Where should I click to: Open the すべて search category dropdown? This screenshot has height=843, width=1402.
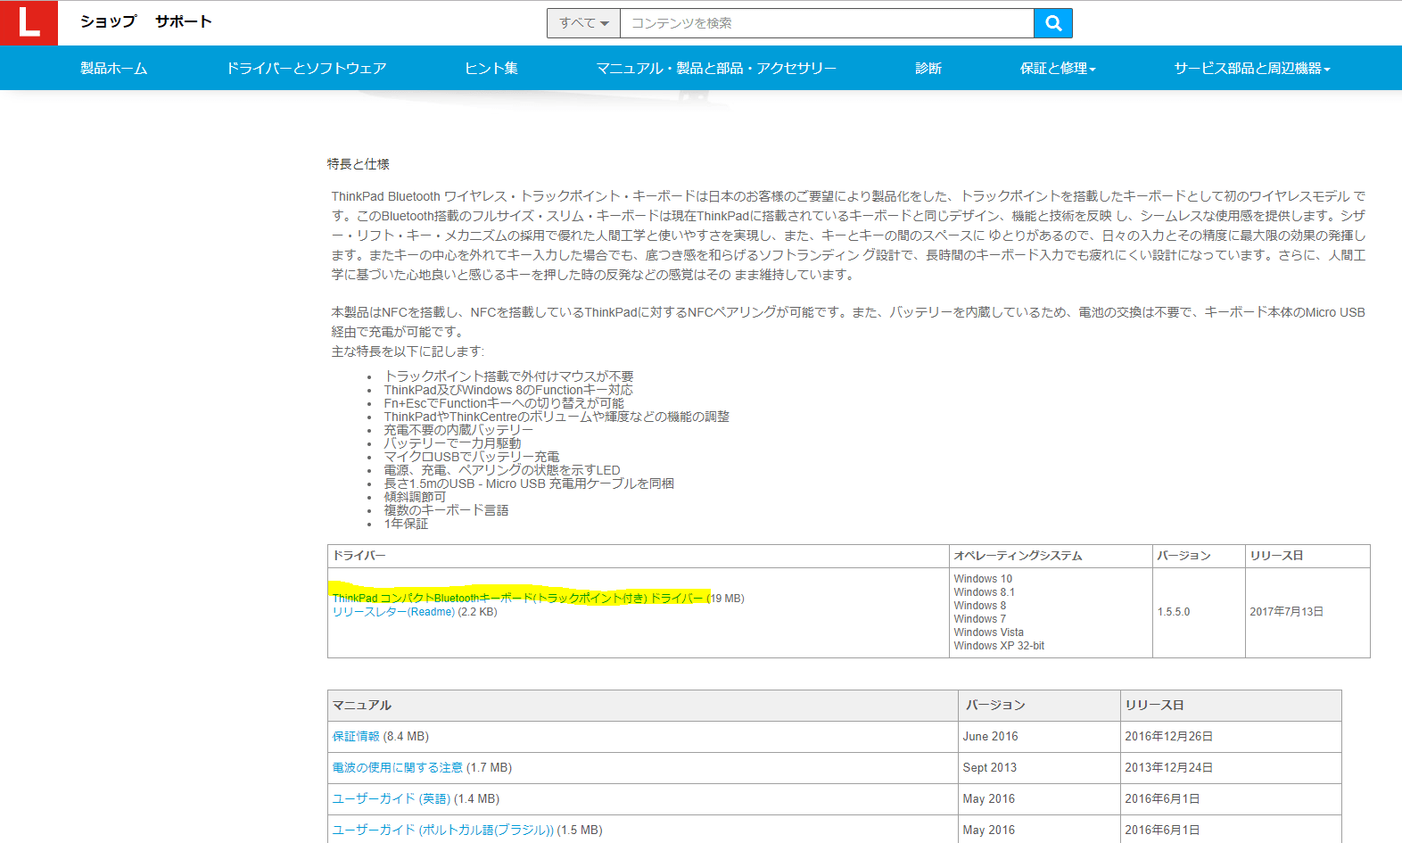(583, 23)
